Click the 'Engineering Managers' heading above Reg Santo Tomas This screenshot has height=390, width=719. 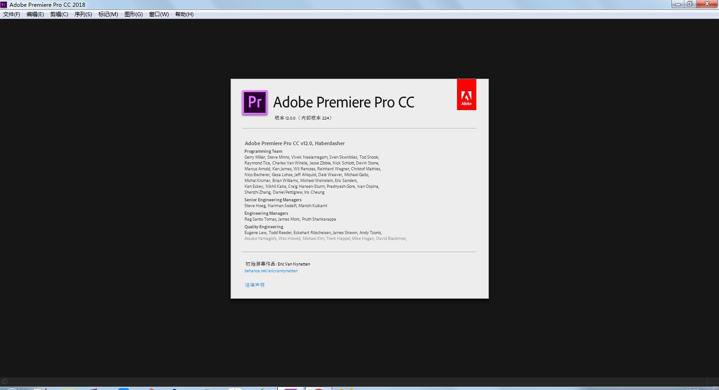(x=266, y=213)
